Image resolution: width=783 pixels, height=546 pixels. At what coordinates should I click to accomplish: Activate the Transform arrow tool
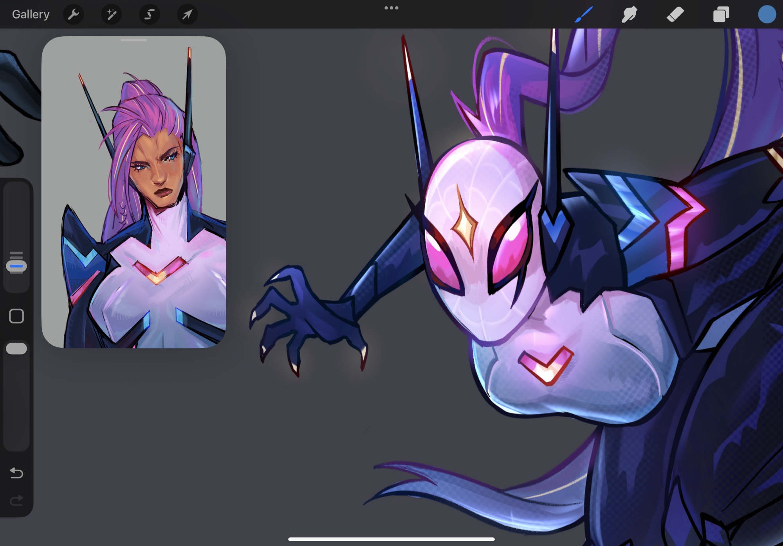[187, 14]
